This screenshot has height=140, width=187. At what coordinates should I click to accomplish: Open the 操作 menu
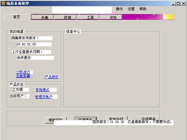tap(119, 9)
